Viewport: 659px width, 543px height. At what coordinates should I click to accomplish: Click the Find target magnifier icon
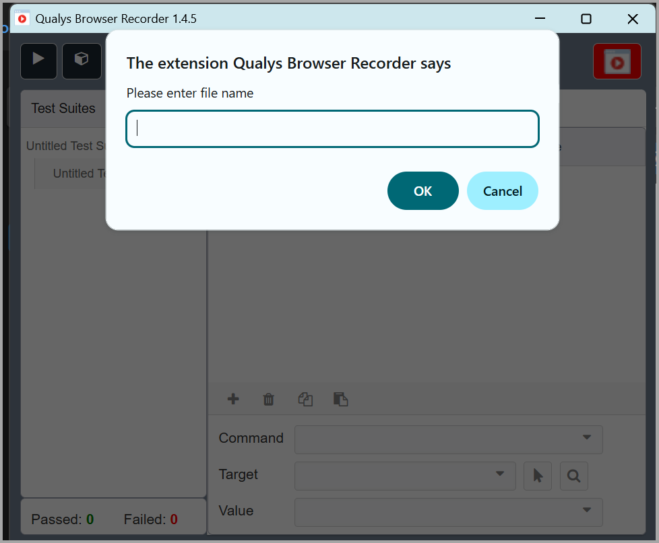[573, 476]
